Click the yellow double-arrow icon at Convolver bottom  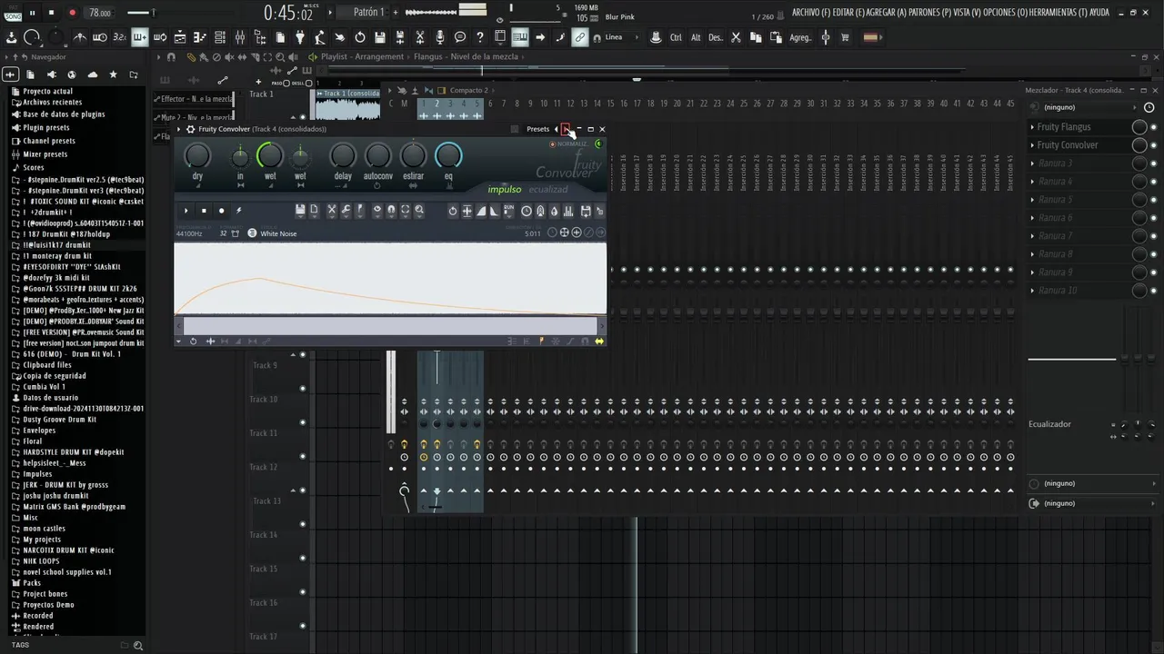(x=599, y=342)
